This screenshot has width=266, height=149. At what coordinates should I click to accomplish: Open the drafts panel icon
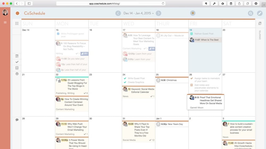point(260,23)
